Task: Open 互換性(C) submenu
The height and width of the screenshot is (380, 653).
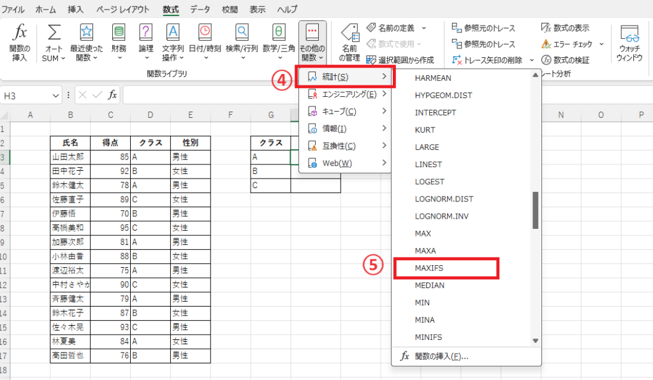Action: [345, 145]
